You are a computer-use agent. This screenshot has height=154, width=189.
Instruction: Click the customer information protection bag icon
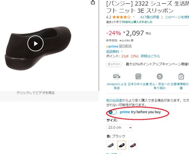tap(181, 76)
